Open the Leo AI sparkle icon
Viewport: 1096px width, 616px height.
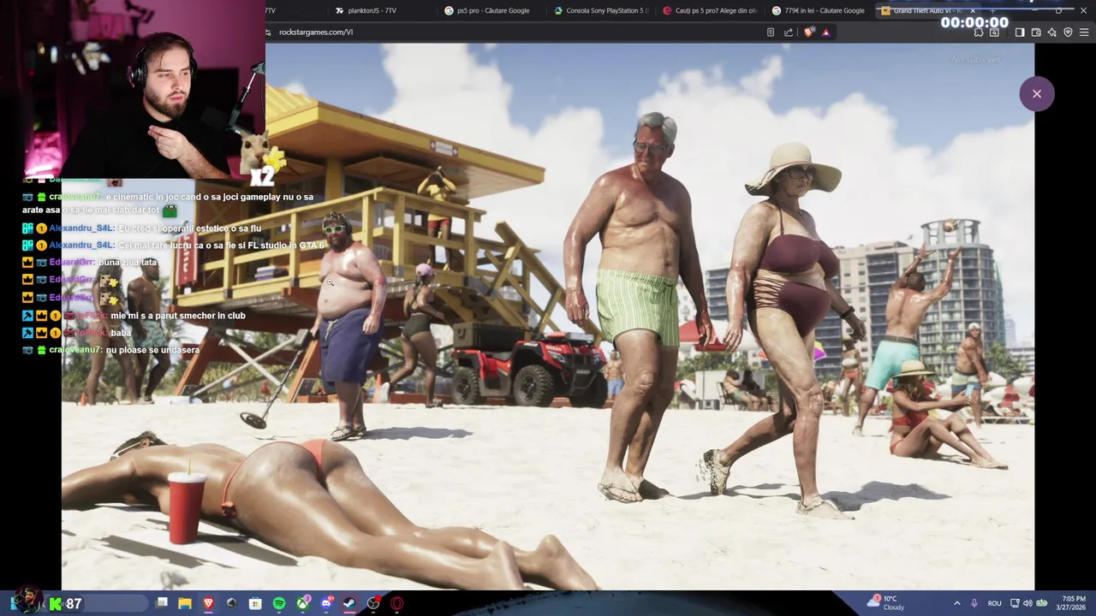point(1051,33)
